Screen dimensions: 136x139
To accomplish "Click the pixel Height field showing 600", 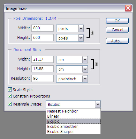I will tap(42, 38).
